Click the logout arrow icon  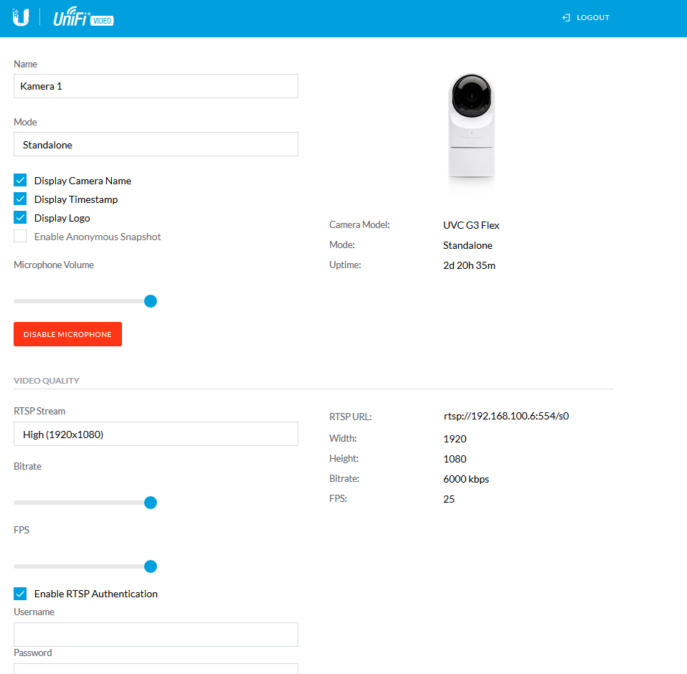click(x=566, y=18)
